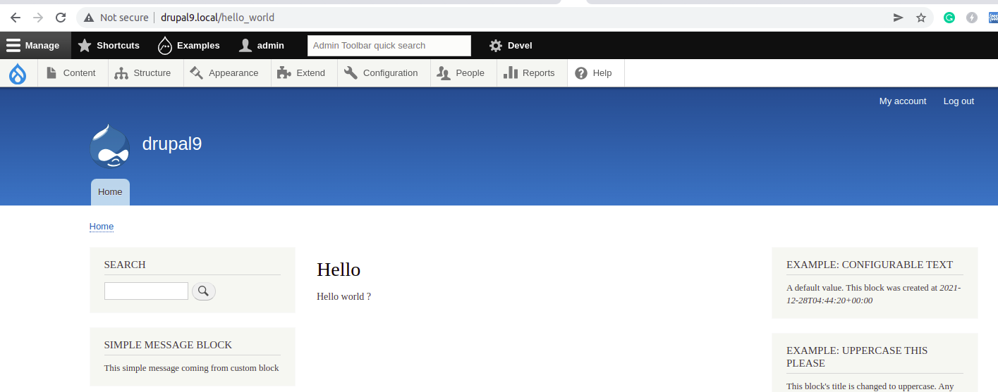Click the Admin Toolbar quick search field
Screen dimensions: 998x392
389,45
